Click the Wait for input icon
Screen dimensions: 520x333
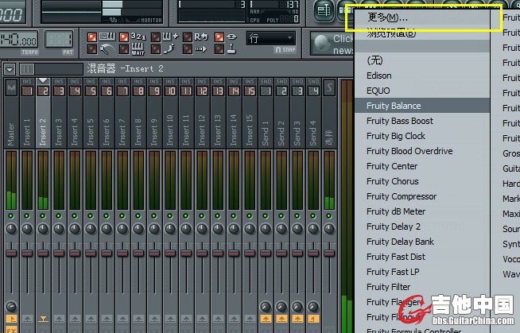(x=137, y=50)
